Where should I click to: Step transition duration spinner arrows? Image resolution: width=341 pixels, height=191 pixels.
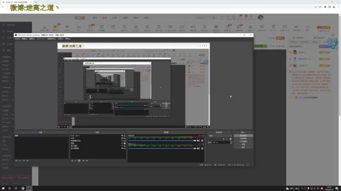point(231,142)
